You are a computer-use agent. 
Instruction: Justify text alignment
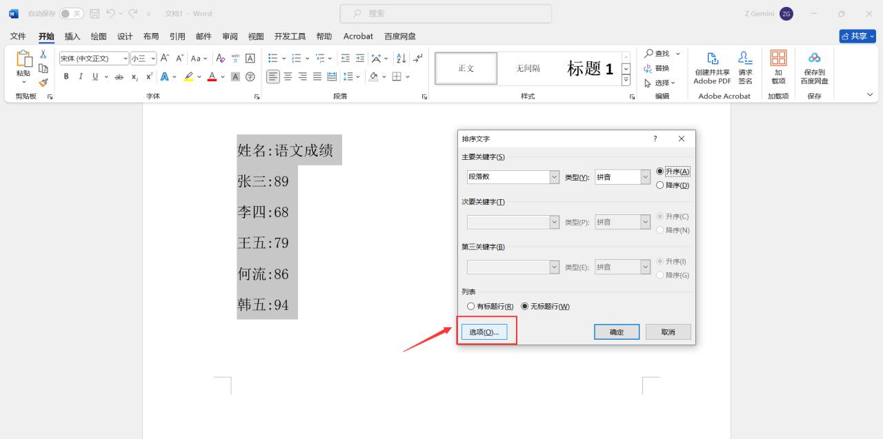coord(317,76)
